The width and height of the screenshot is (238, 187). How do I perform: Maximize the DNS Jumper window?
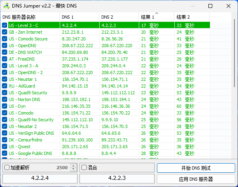tap(210, 6)
